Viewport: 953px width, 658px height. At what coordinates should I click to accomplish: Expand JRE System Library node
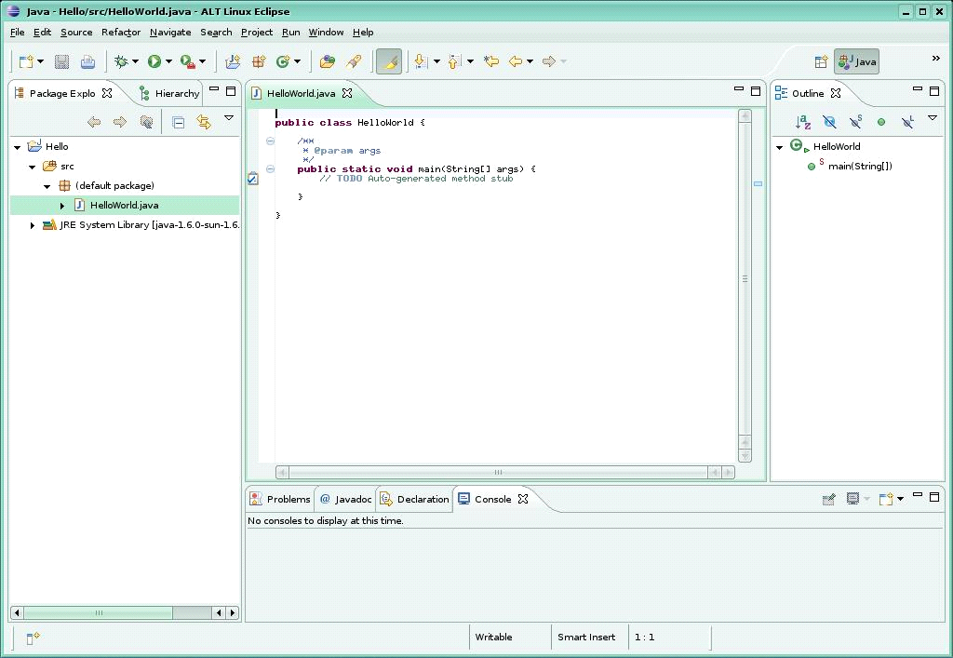[33, 225]
